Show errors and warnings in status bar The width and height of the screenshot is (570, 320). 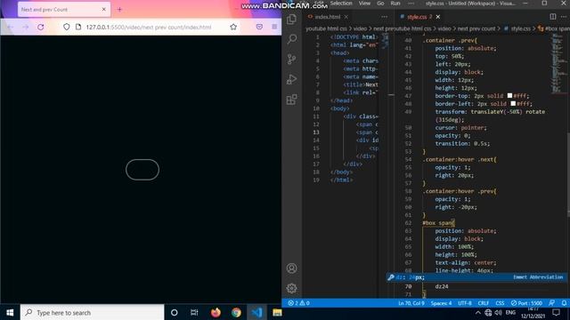click(299, 303)
